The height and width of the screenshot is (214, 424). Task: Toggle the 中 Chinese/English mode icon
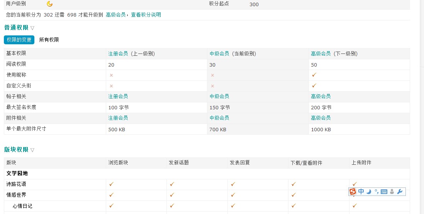click(x=361, y=191)
